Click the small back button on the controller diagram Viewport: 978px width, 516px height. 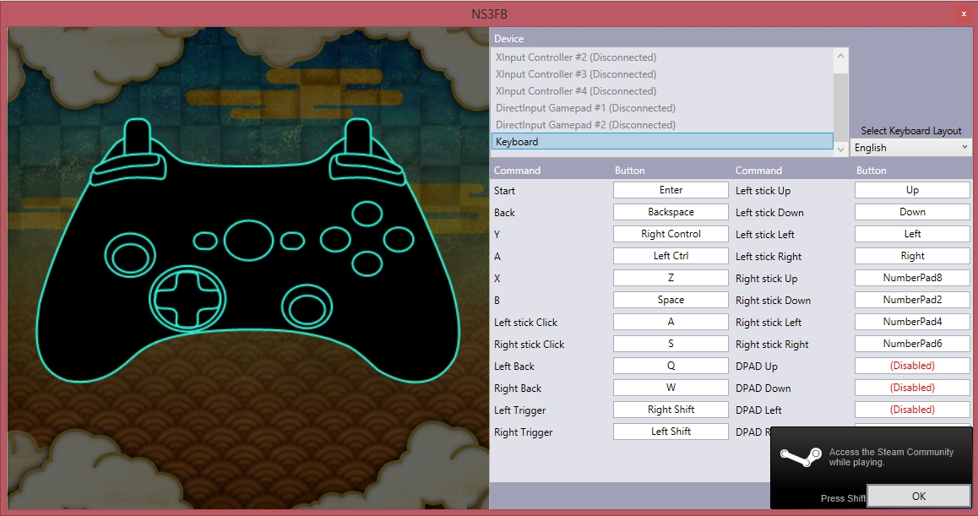205,241
